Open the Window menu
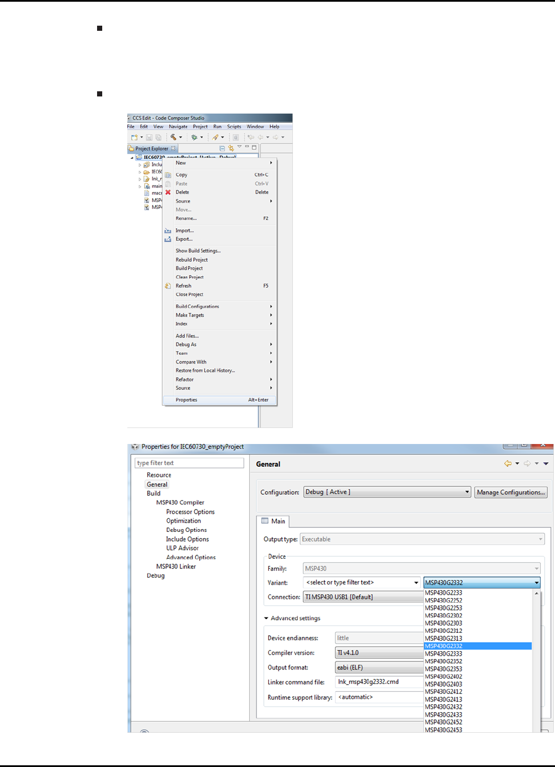 (x=255, y=127)
